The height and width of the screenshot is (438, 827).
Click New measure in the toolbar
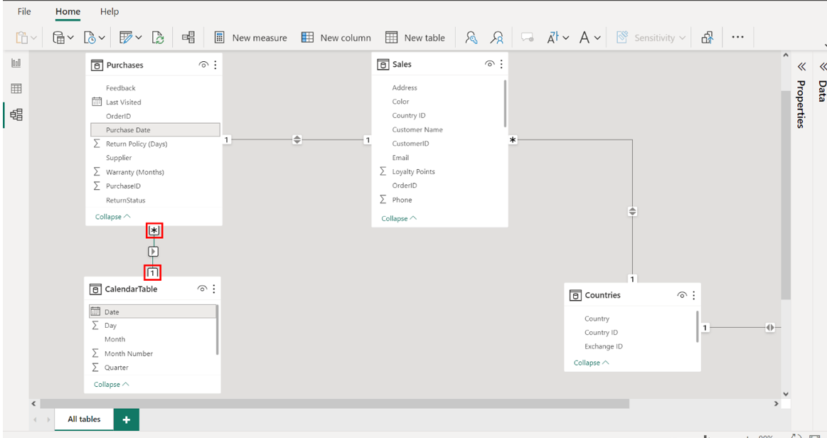[x=251, y=38]
